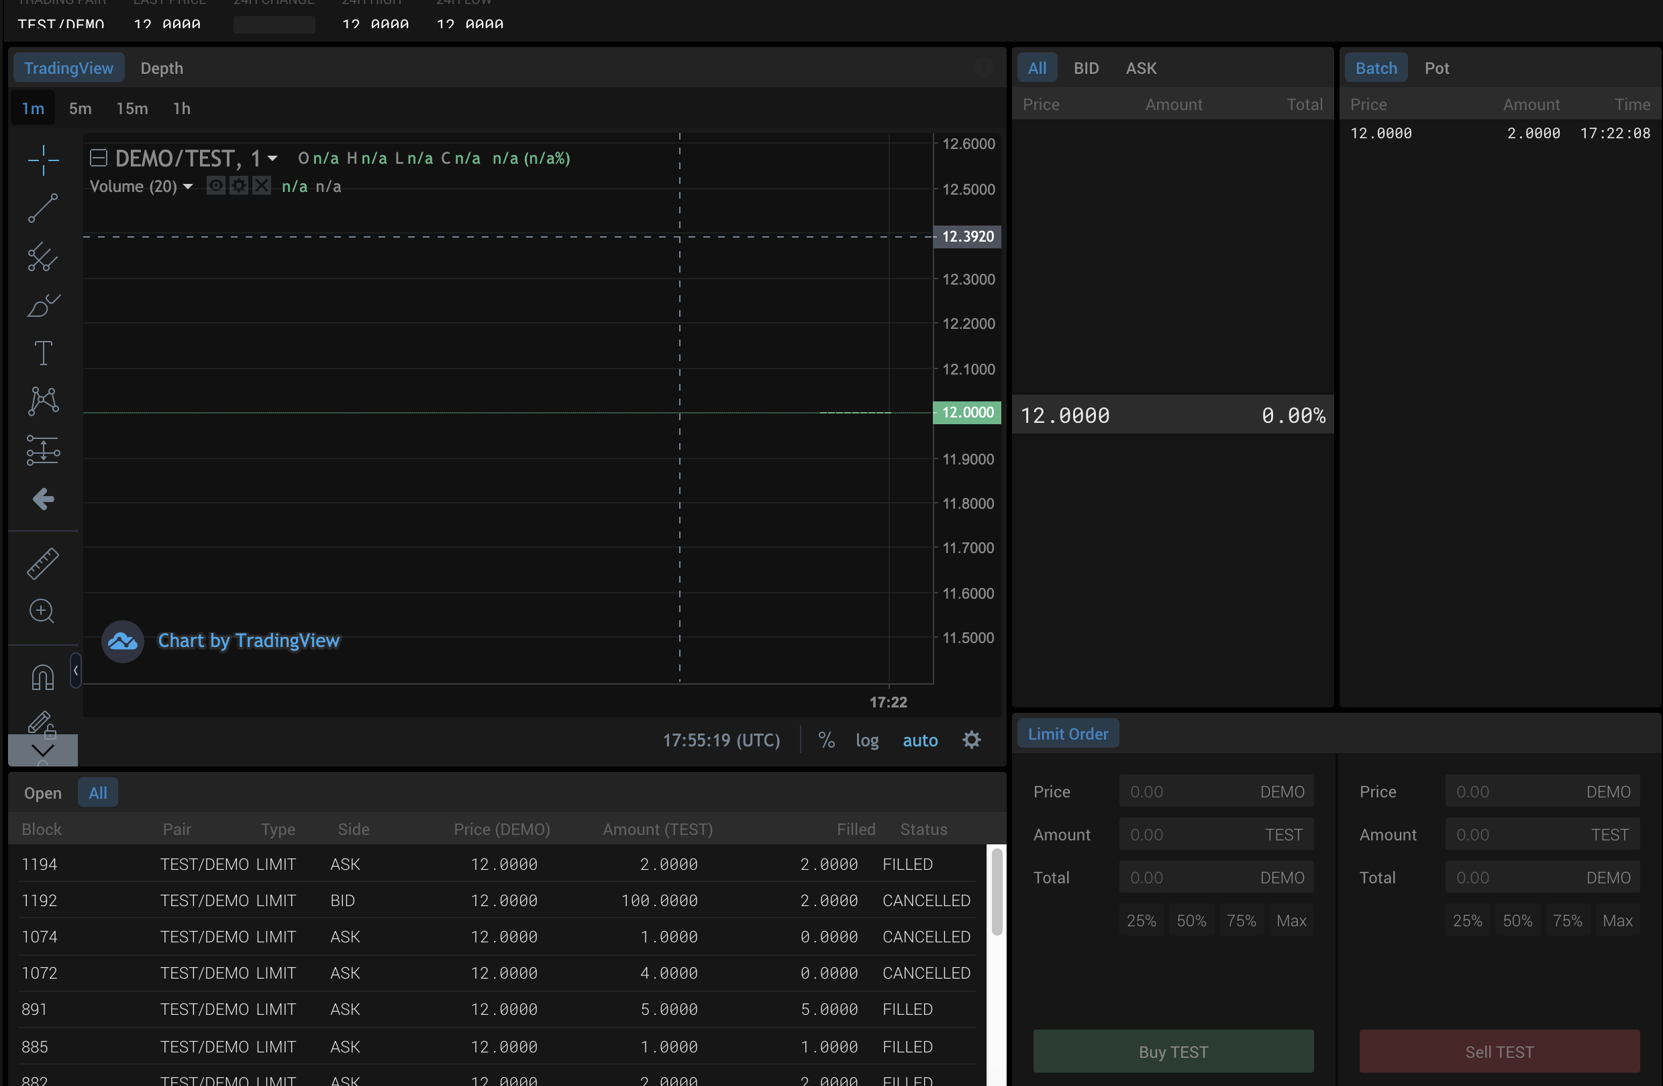This screenshot has width=1663, height=1086.
Task: Select the crosshair cursor tool
Action: pos(43,160)
